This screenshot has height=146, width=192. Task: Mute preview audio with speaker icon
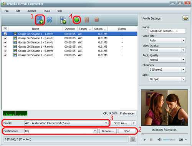click(x=159, y=139)
